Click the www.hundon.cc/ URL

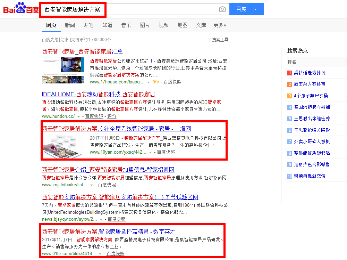click(x=58, y=116)
